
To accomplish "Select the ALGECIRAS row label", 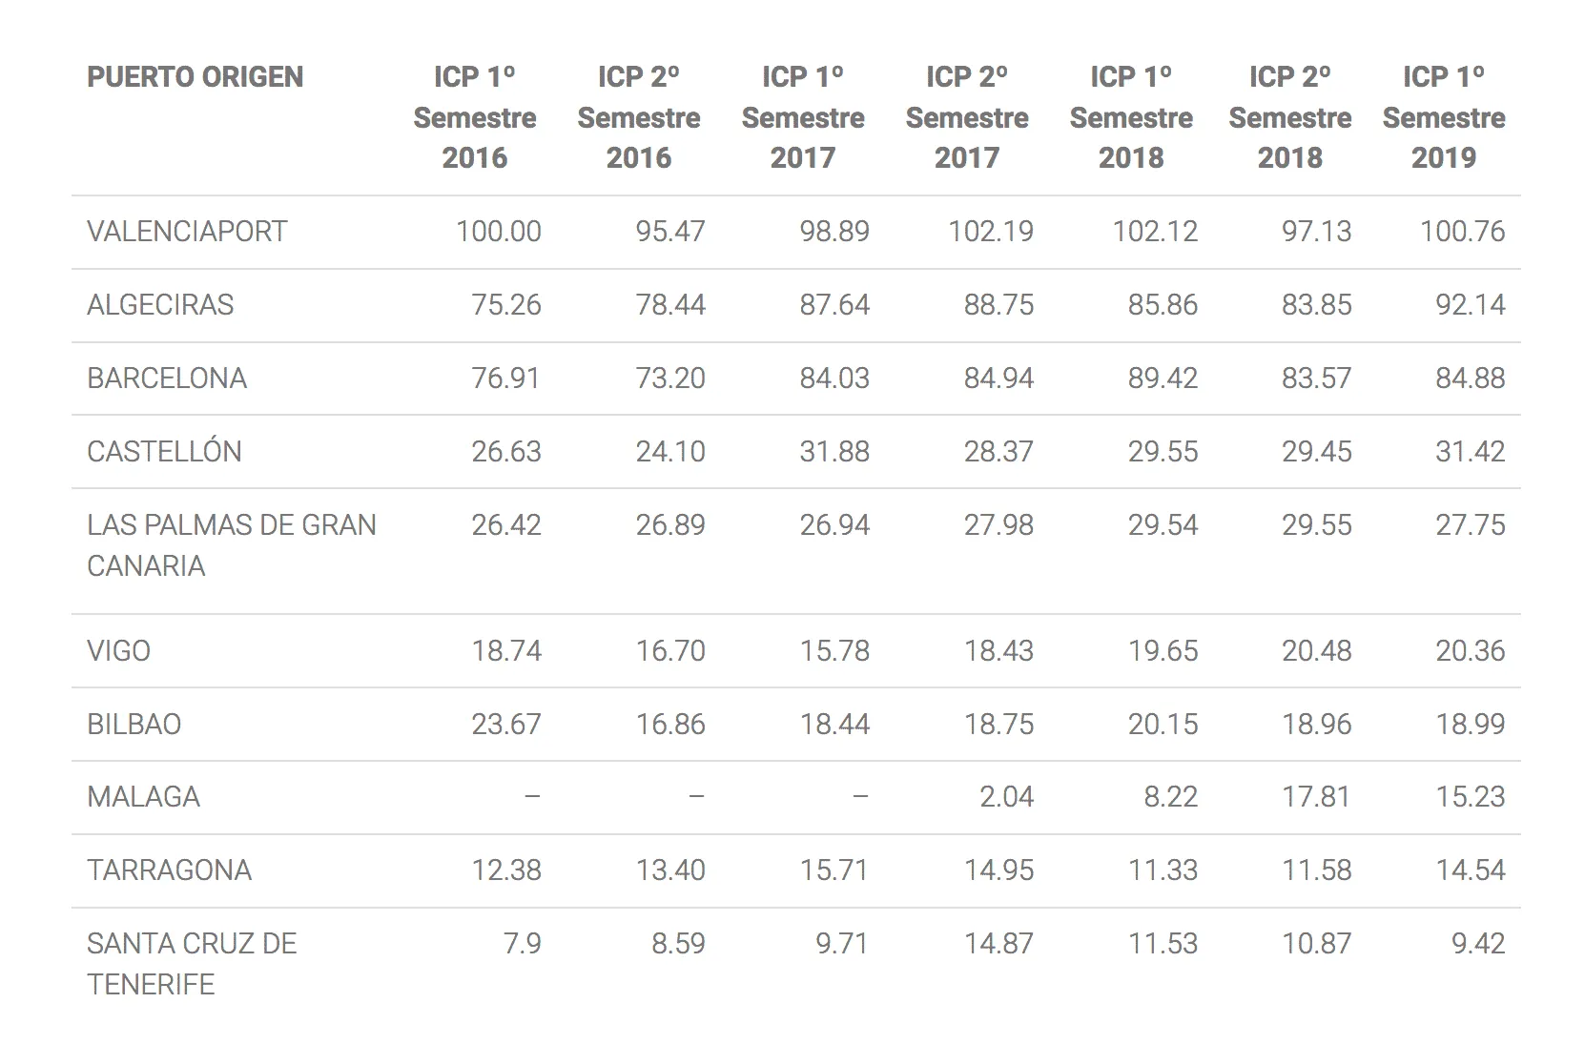I will point(160,305).
